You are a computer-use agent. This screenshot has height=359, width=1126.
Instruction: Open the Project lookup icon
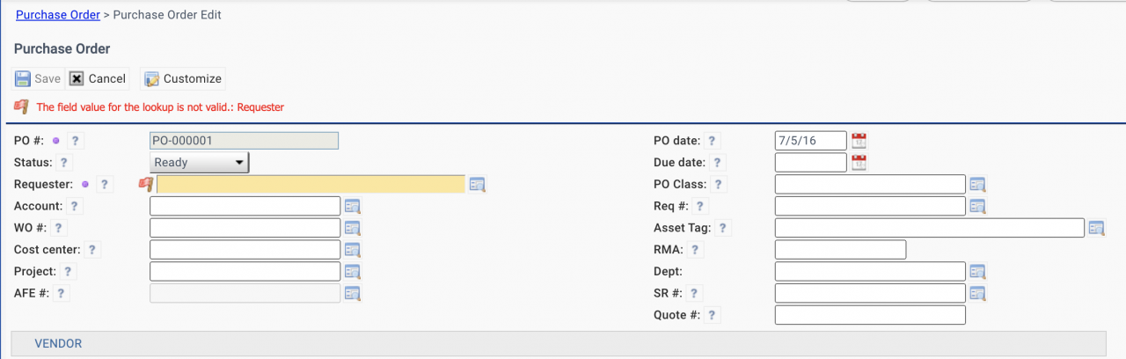coord(353,272)
